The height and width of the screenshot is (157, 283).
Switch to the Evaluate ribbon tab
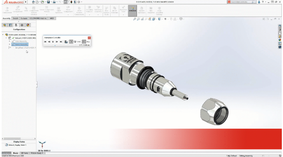(x=24, y=18)
